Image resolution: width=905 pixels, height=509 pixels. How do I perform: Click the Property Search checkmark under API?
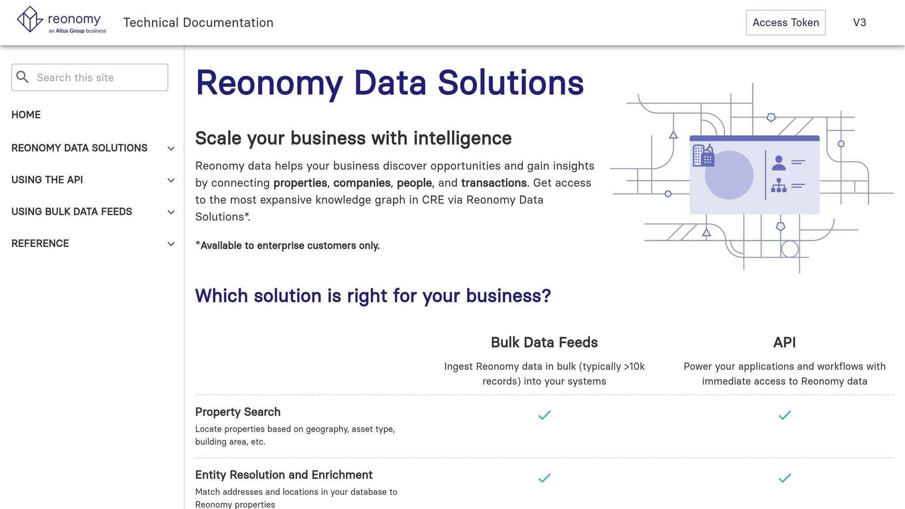784,414
